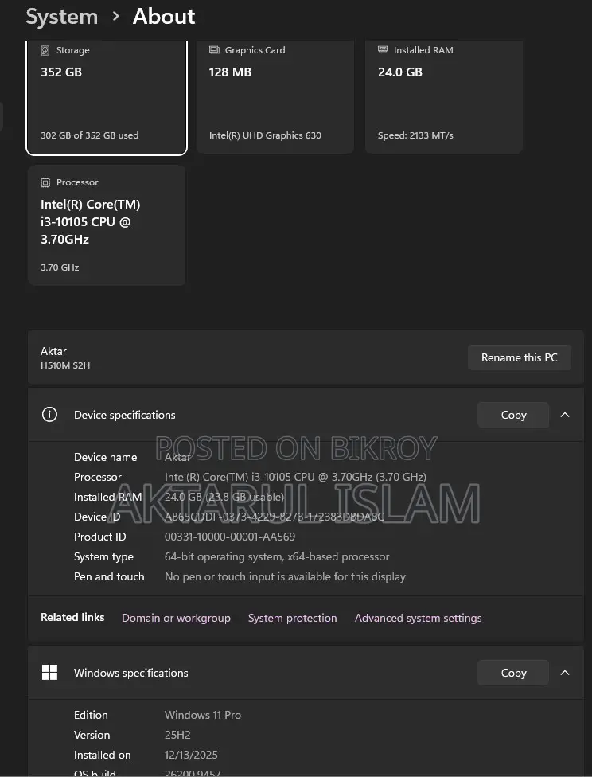Click Speed: 2133 MT/s text

click(x=415, y=135)
